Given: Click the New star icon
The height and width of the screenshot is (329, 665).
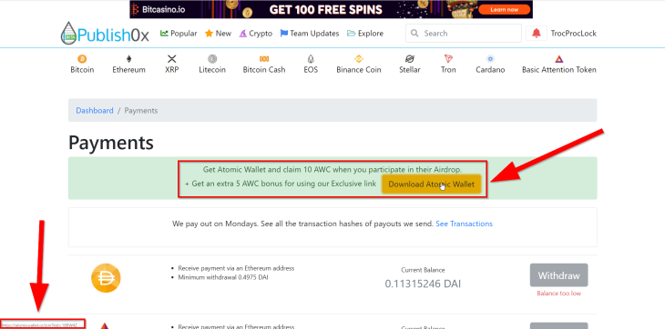Looking at the screenshot, I should coord(210,33).
